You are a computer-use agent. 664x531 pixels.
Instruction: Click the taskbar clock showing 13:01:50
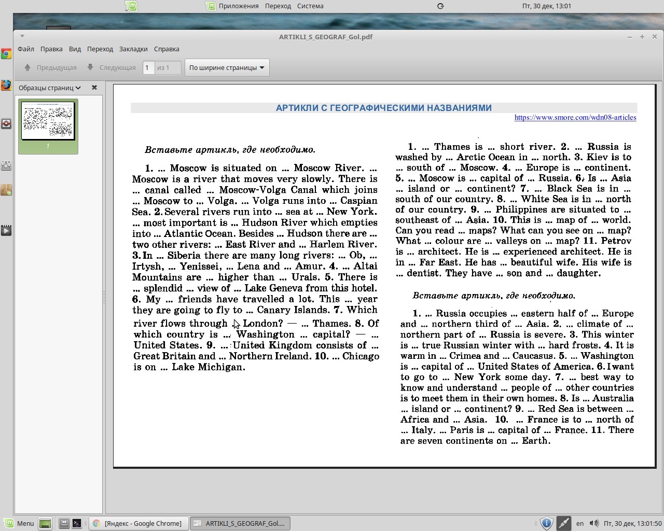[632, 524]
